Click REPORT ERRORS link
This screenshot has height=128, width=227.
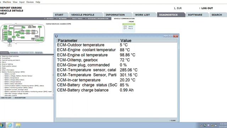click(x=11, y=8)
